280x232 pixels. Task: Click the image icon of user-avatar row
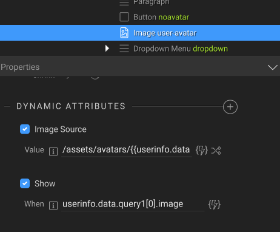pos(124,33)
